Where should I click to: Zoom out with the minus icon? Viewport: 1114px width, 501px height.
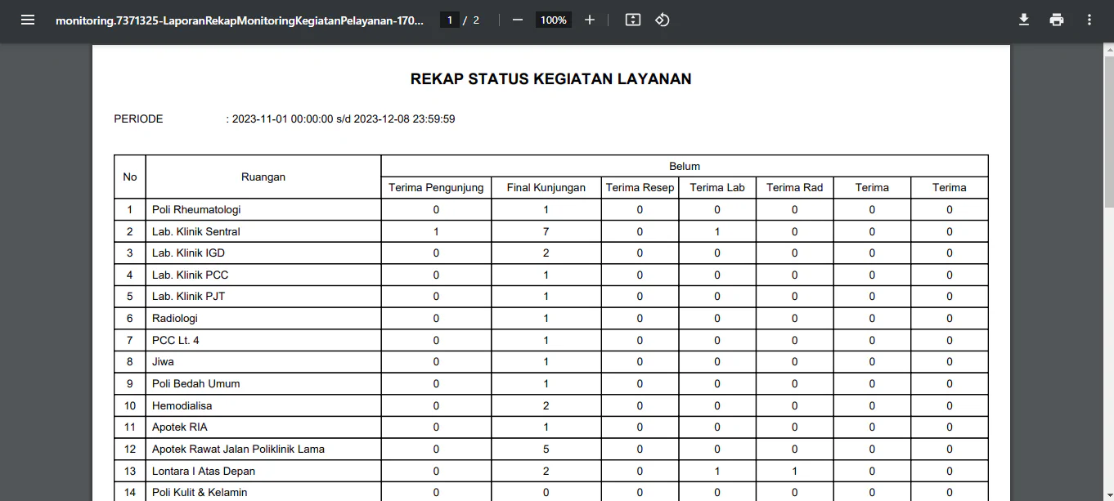[518, 20]
